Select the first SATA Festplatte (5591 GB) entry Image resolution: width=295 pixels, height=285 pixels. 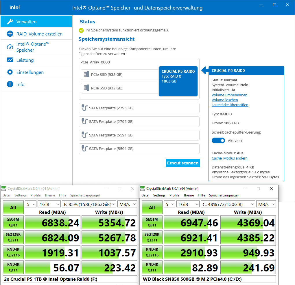139,135
